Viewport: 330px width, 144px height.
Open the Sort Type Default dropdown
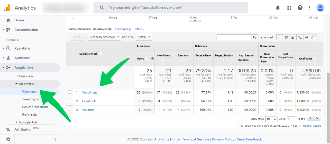tap(144, 37)
